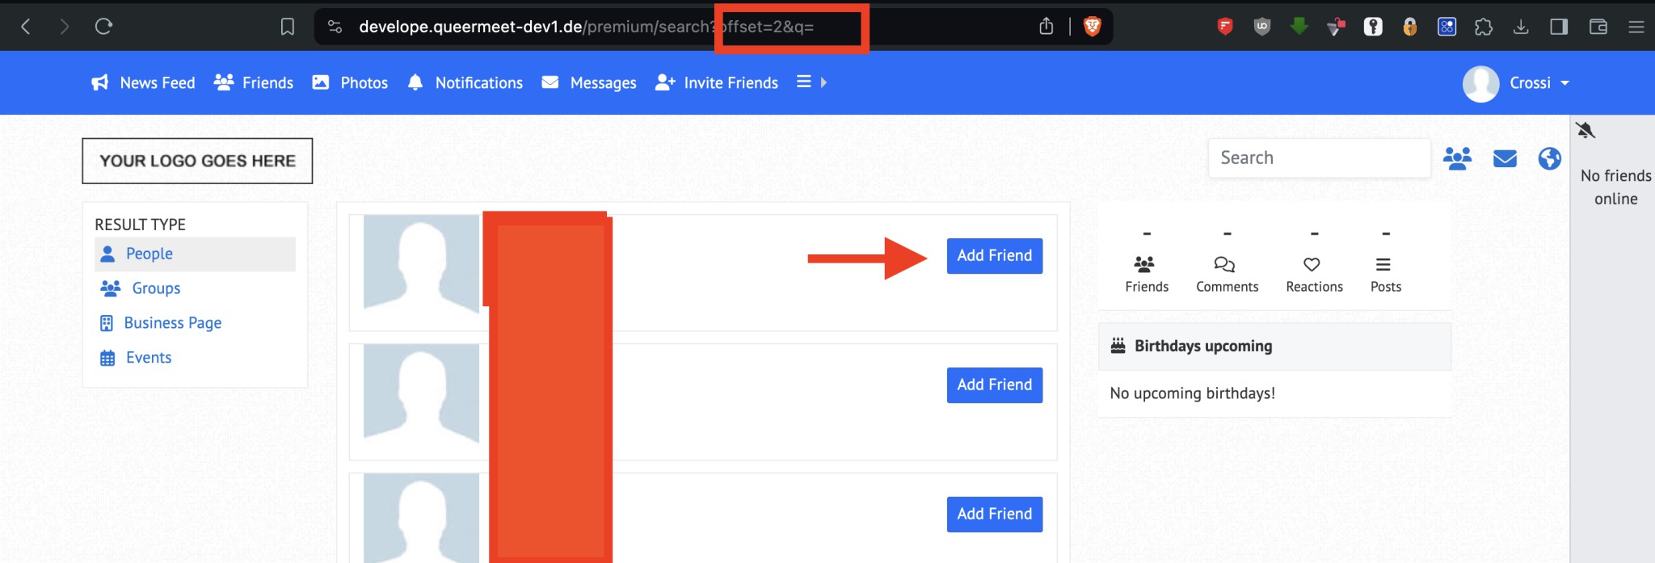Click the Brave Shields lion icon
Viewport: 1655px width, 563px height.
click(1092, 27)
